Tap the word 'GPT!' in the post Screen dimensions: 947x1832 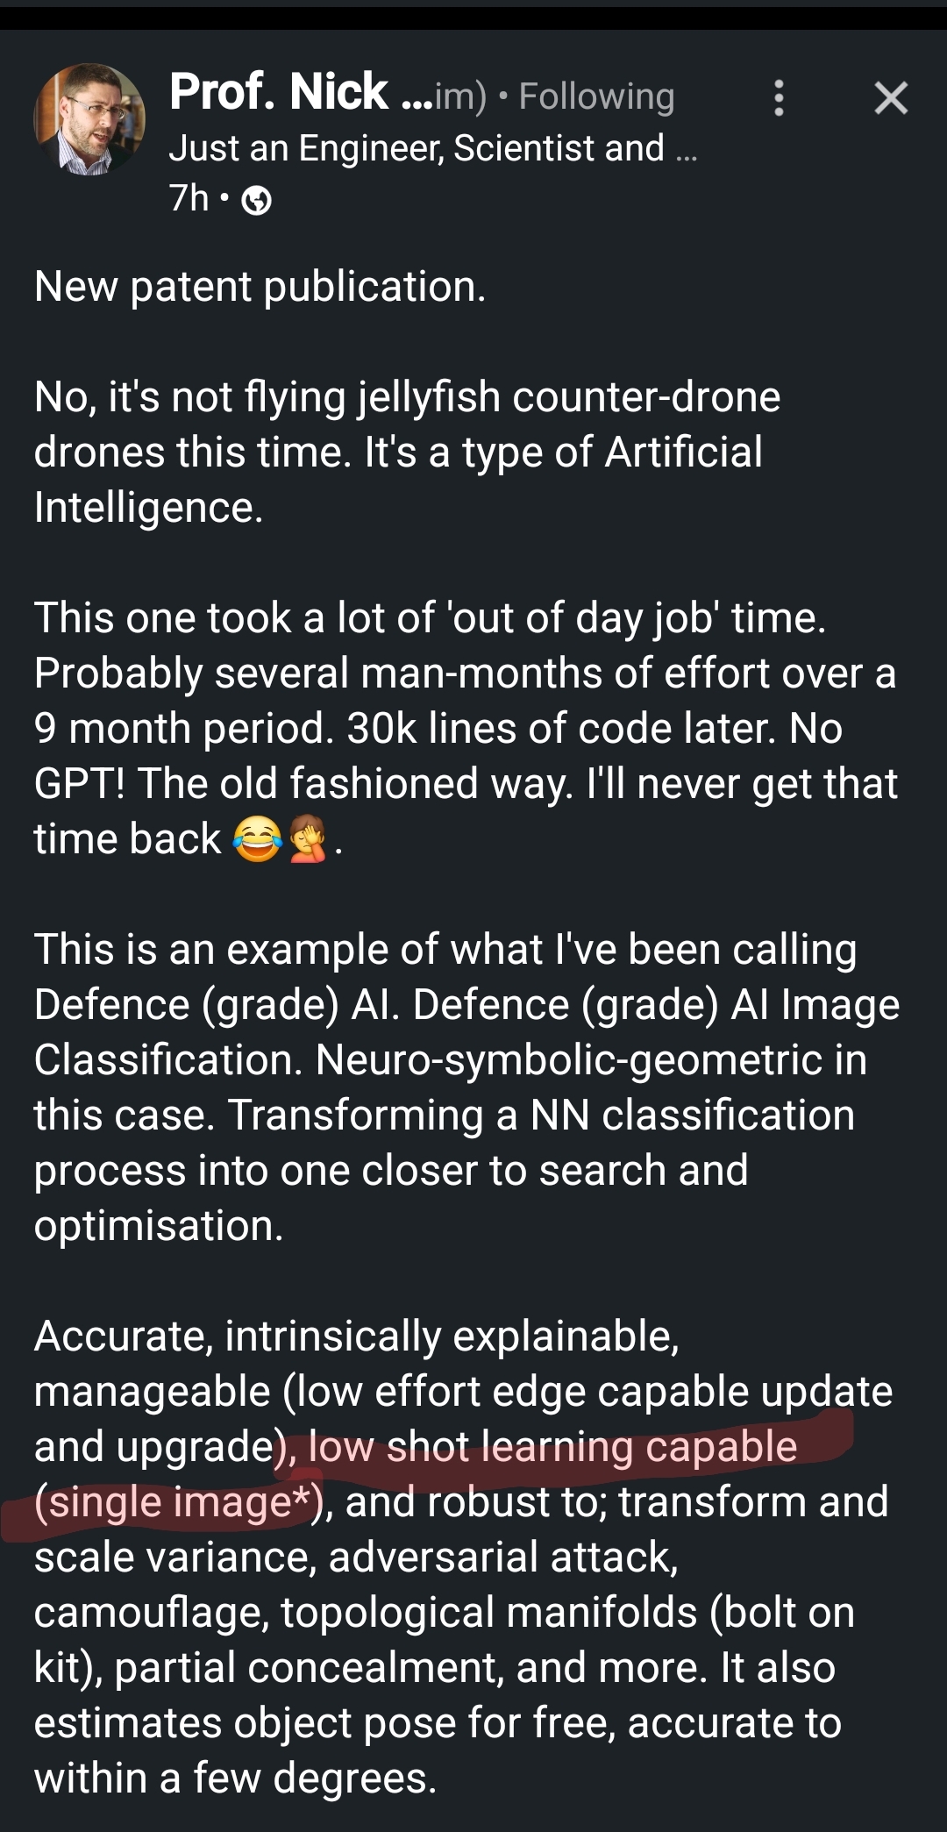pyautogui.click(x=79, y=783)
